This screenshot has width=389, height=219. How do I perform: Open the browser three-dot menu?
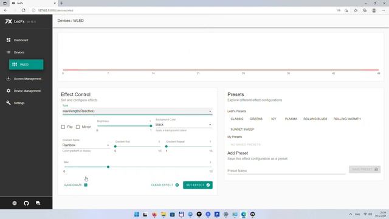(383, 10)
